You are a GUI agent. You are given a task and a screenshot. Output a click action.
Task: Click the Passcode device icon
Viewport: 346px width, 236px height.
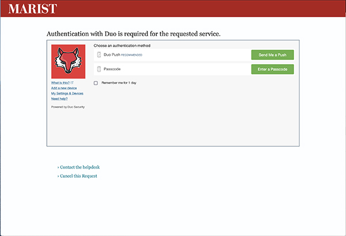click(x=99, y=69)
